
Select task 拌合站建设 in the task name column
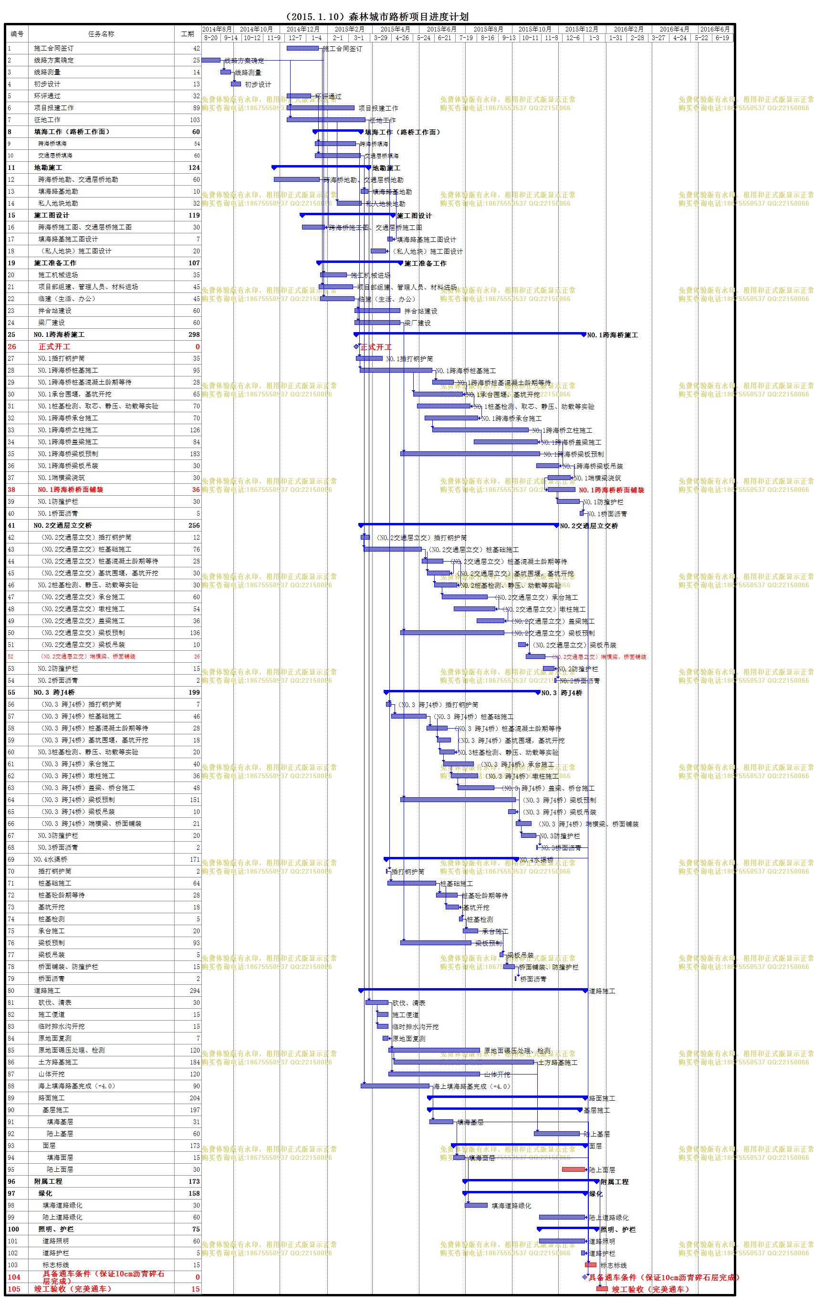pos(55,311)
